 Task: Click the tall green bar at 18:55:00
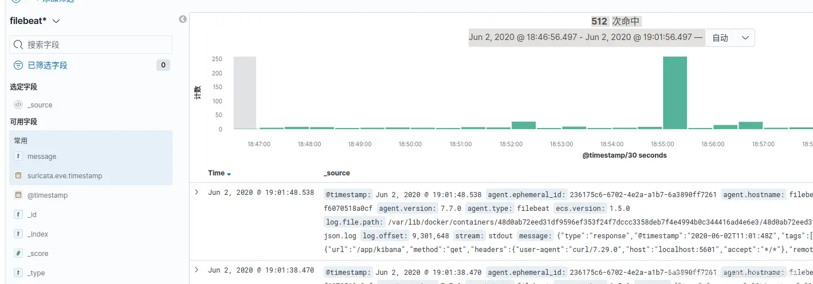(x=675, y=93)
